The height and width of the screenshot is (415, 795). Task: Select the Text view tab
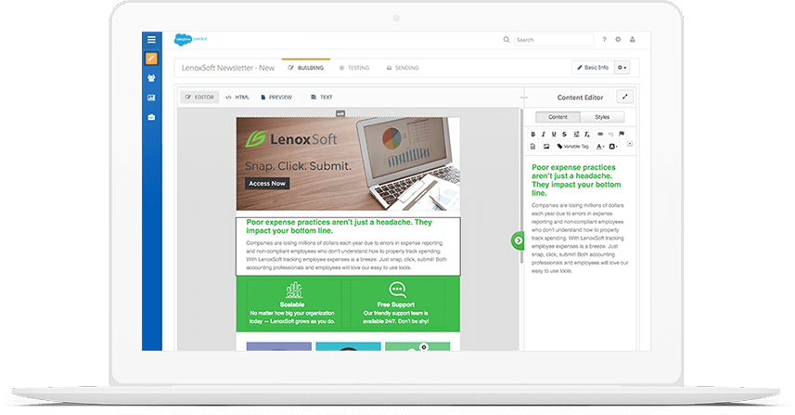click(322, 97)
